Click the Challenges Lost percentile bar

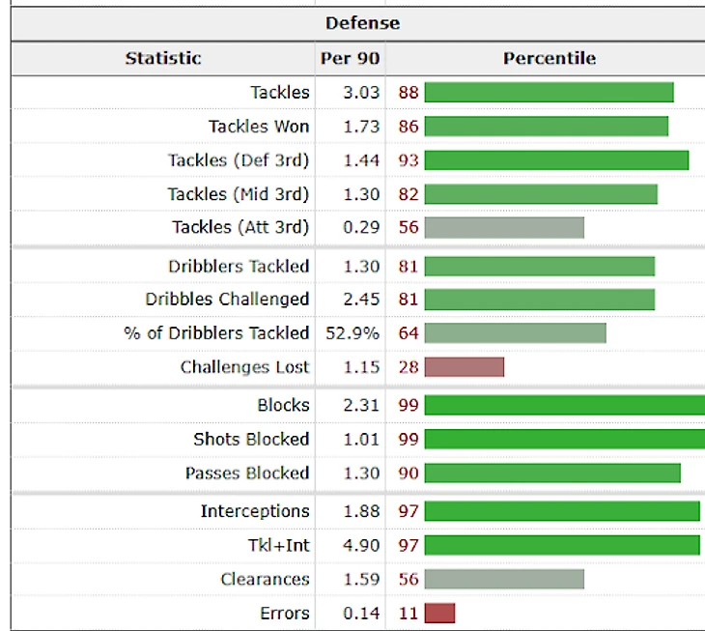pyautogui.click(x=464, y=367)
